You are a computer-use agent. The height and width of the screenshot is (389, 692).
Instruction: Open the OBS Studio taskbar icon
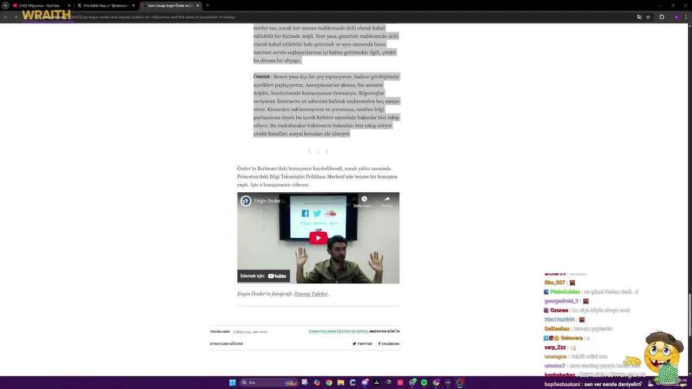click(460, 383)
